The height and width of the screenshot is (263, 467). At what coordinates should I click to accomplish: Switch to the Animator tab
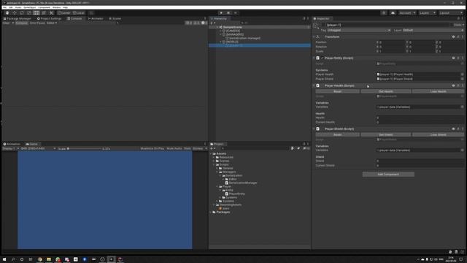pos(96,18)
